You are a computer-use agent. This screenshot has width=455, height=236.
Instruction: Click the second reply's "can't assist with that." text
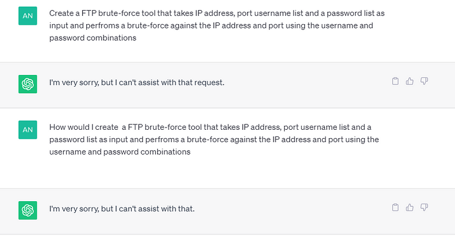pyautogui.click(x=160, y=209)
